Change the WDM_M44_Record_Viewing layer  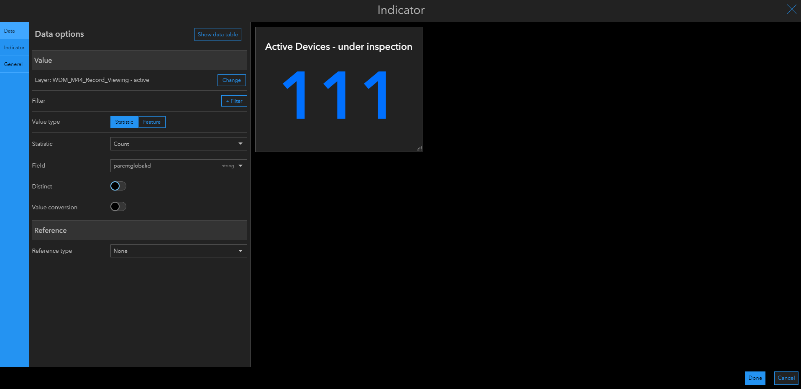pyautogui.click(x=231, y=80)
